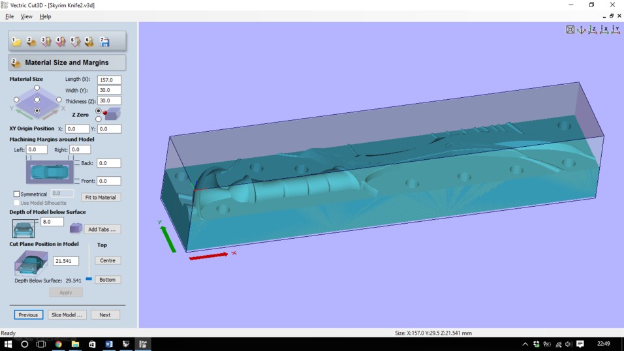Open Microsoft Store from the taskbar

[x=92, y=344]
